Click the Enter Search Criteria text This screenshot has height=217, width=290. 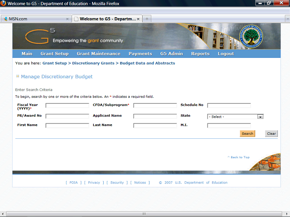tap(34, 90)
